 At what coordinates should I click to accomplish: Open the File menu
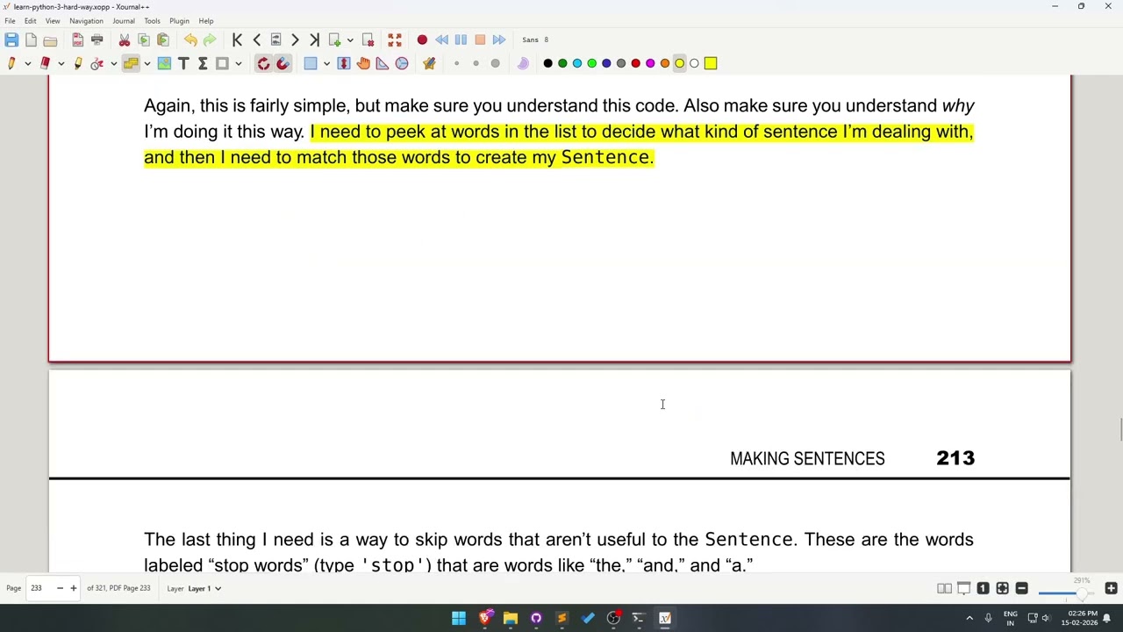click(x=10, y=21)
